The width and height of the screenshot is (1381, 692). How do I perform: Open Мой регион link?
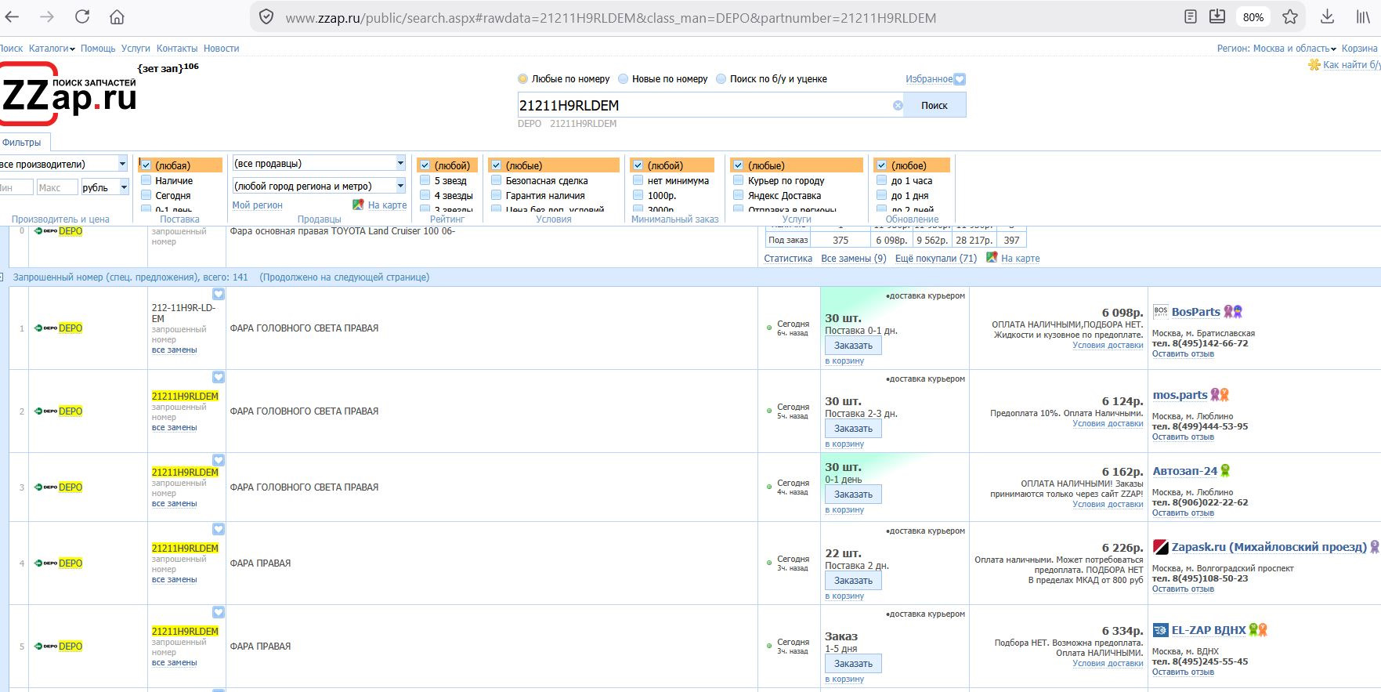257,205
